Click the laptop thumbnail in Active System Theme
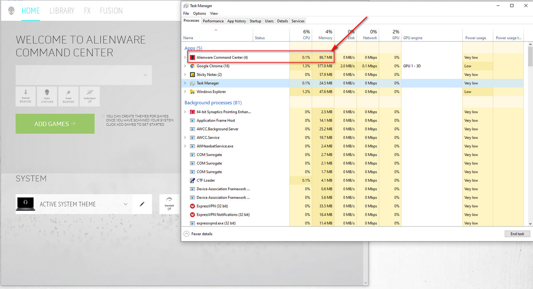Screen dimensions: 533x289 [25, 204]
